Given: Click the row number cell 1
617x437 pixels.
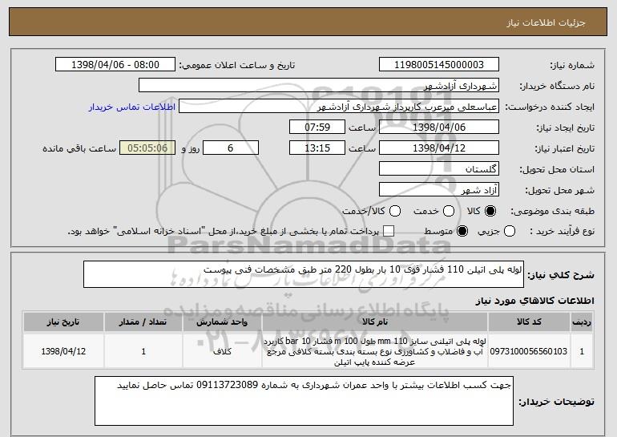Looking at the screenshot, I should pos(582,351).
